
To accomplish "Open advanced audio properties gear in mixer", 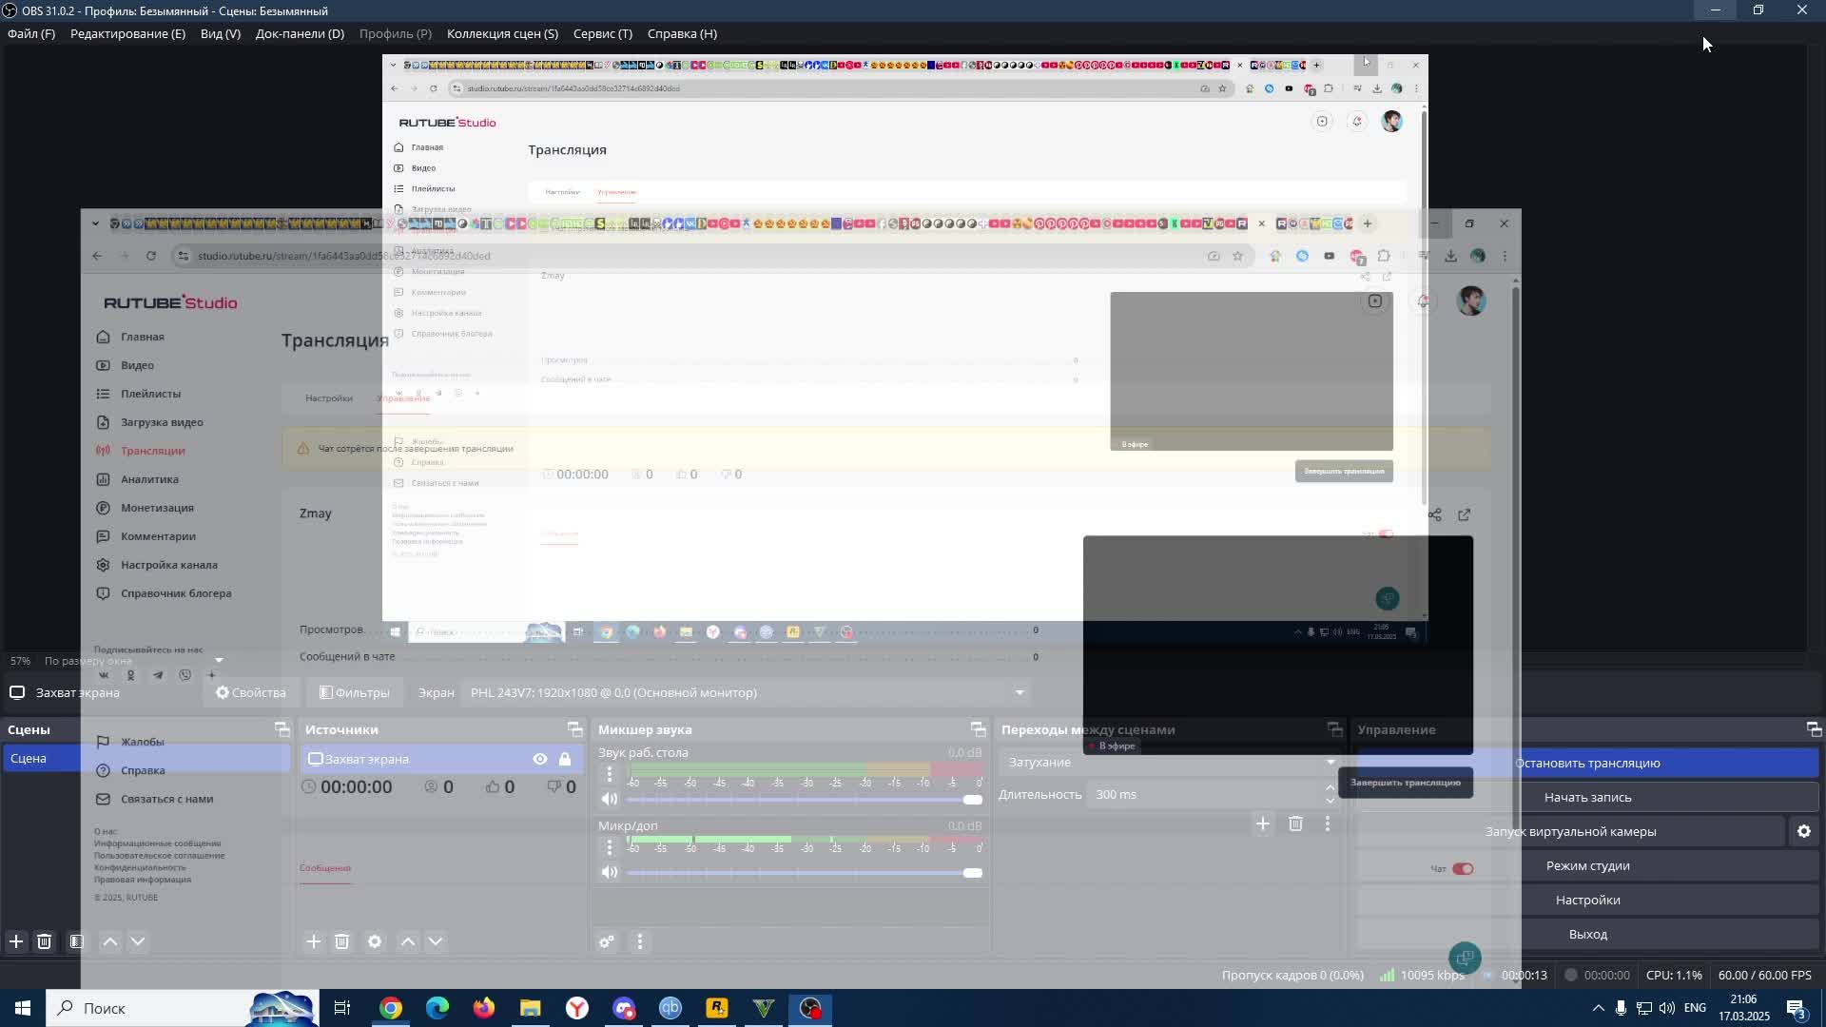I will point(606,941).
